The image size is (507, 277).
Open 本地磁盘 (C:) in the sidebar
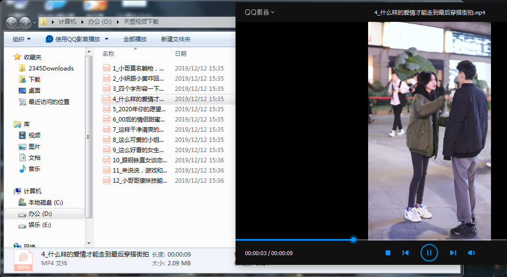[45, 203]
